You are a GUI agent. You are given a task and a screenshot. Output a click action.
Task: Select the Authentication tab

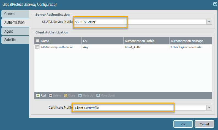click(x=15, y=22)
